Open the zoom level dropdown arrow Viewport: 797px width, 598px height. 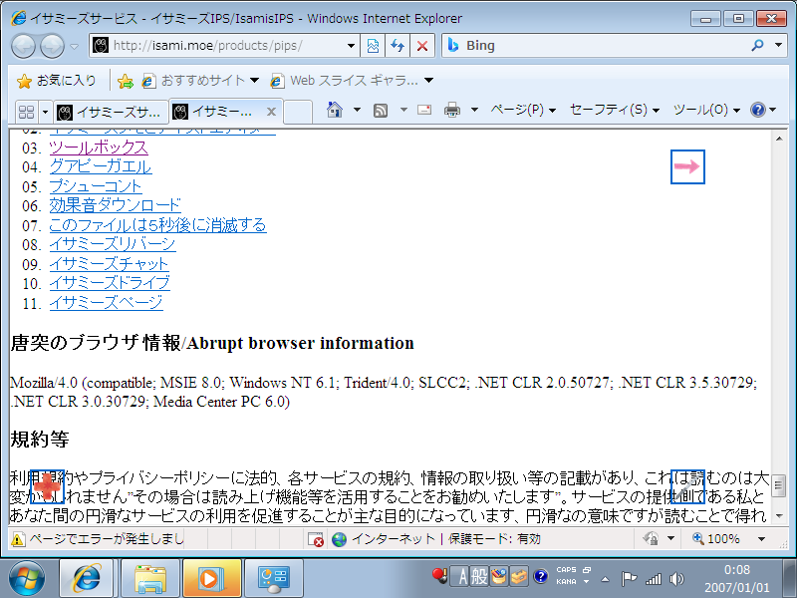tap(761, 539)
